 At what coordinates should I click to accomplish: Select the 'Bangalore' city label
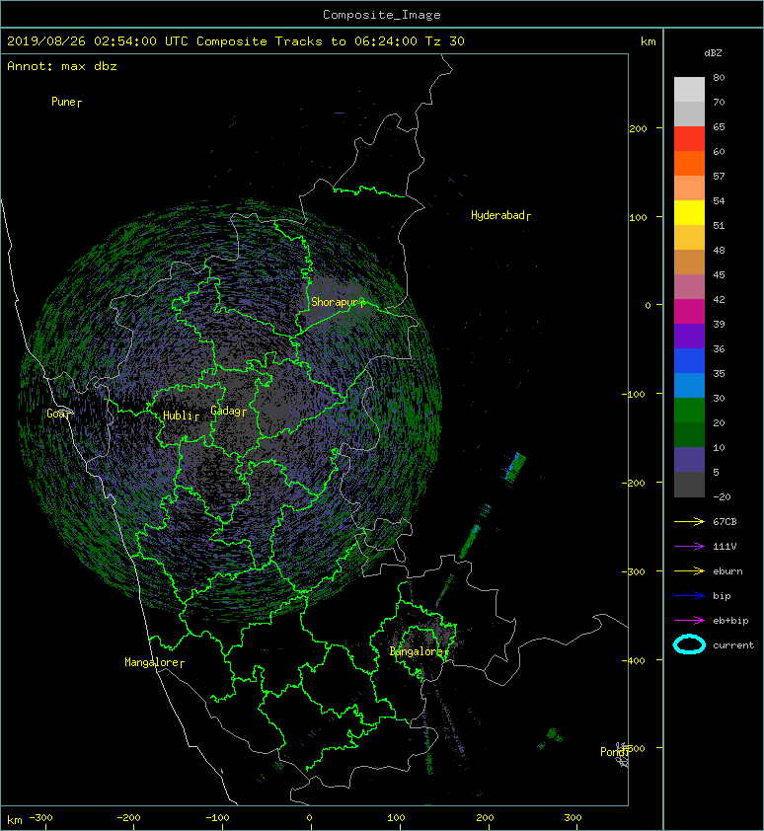(x=419, y=651)
